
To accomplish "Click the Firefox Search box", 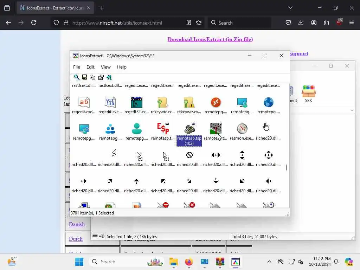I will click(240, 23).
